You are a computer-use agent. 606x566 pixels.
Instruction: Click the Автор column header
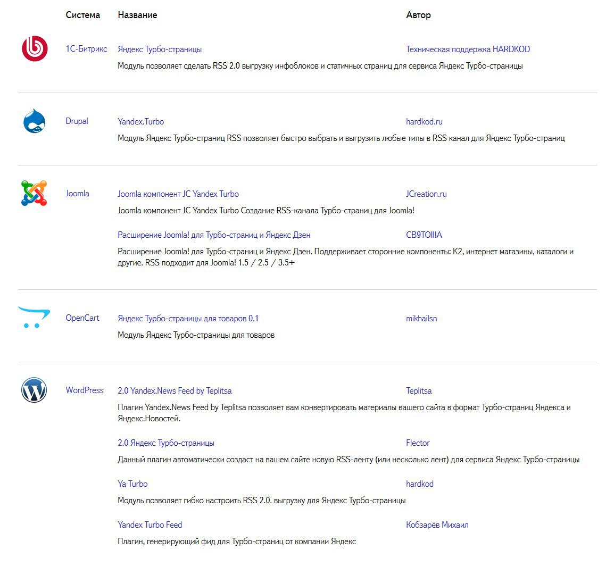point(418,15)
